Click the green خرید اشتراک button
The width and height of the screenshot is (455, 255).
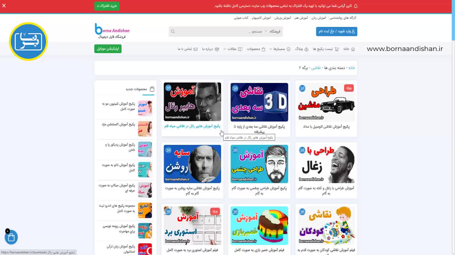point(107,6)
